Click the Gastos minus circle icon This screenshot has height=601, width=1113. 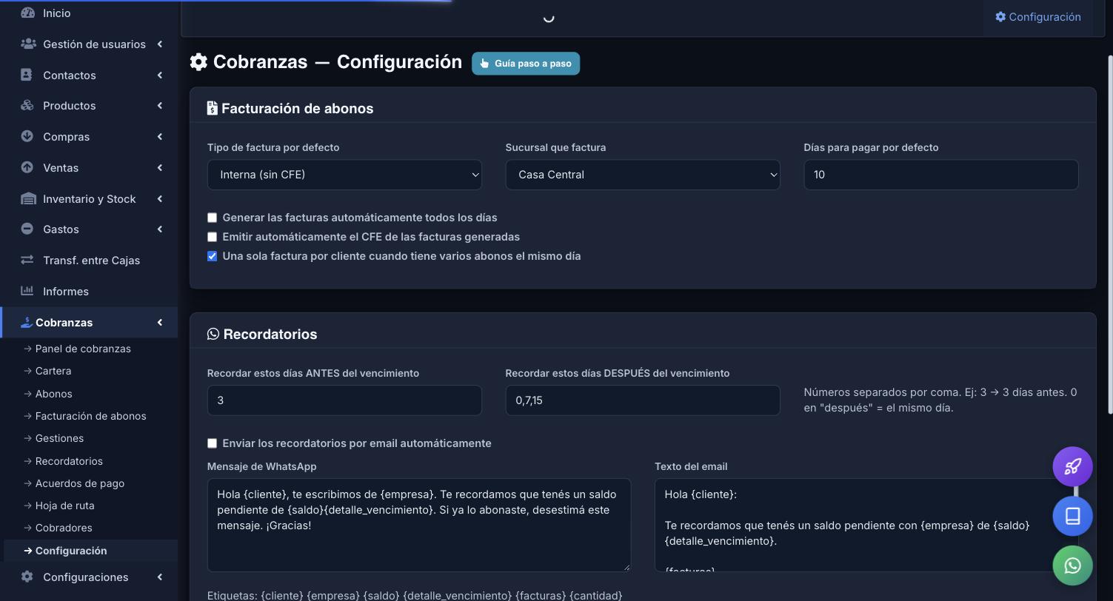click(x=27, y=229)
